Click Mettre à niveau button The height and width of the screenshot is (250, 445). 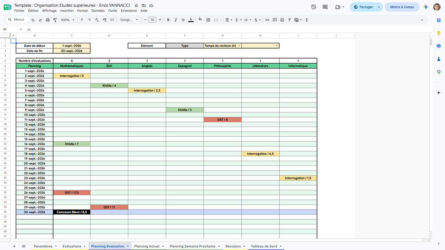402,7
